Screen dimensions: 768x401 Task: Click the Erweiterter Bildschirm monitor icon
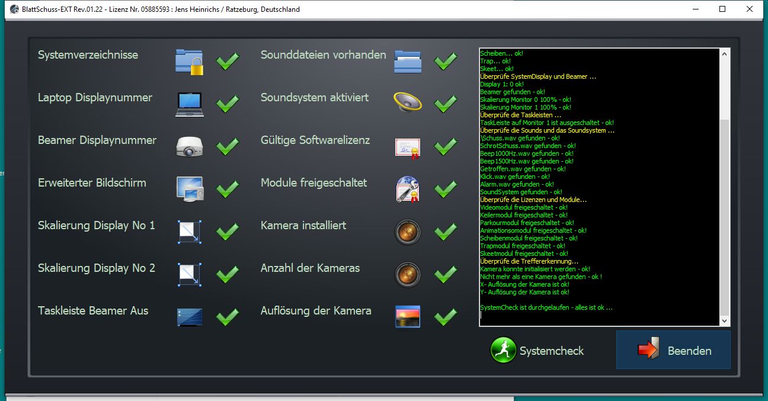click(190, 189)
